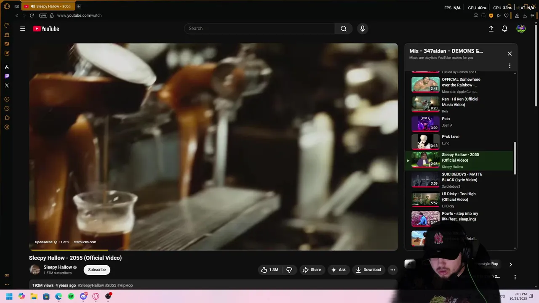The height and width of the screenshot is (303, 539).
Task: View site security lock information
Action: (x=52, y=16)
